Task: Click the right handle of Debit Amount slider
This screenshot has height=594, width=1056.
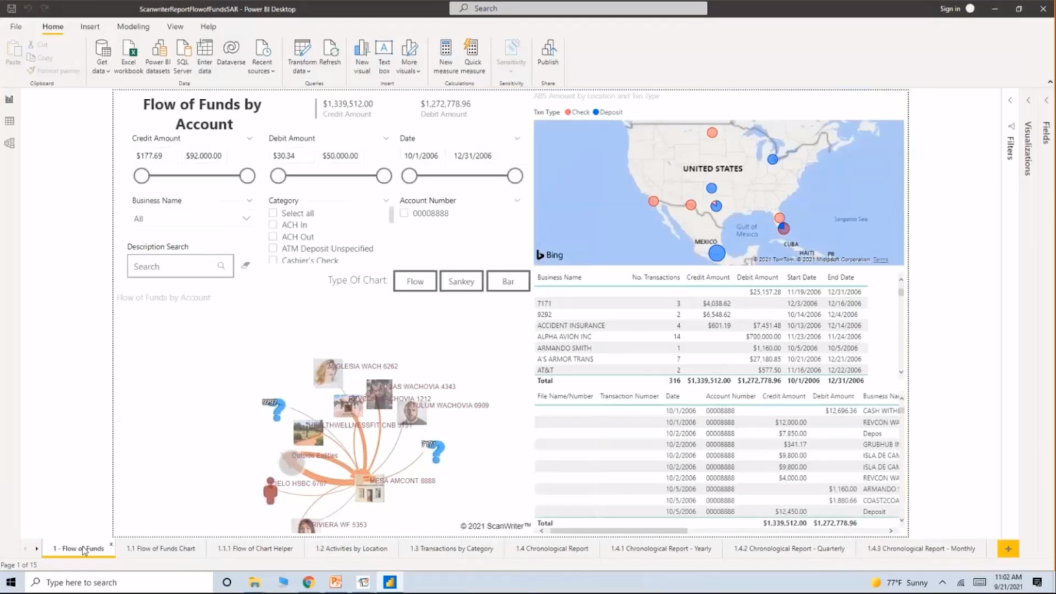Action: 384,176
